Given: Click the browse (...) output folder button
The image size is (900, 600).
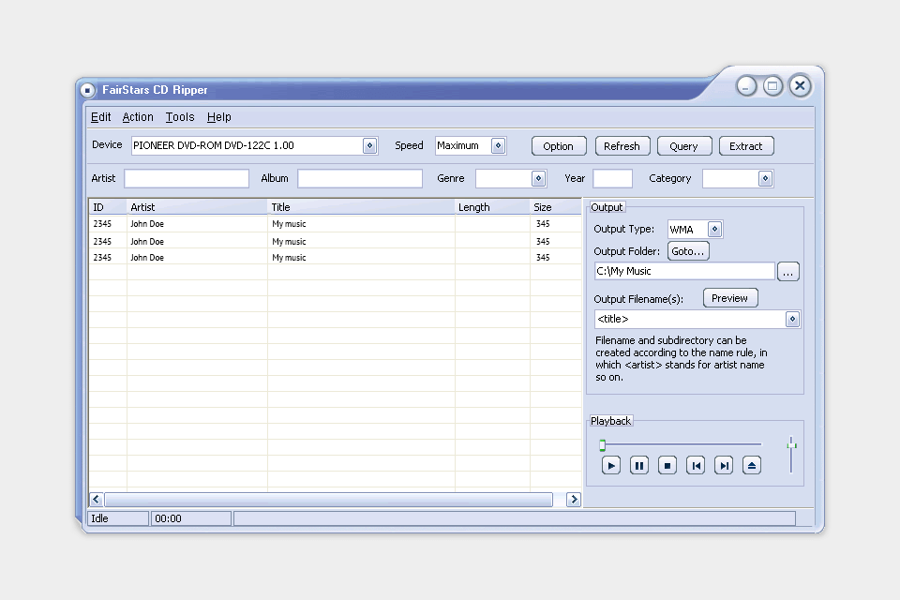Looking at the screenshot, I should click(x=788, y=271).
